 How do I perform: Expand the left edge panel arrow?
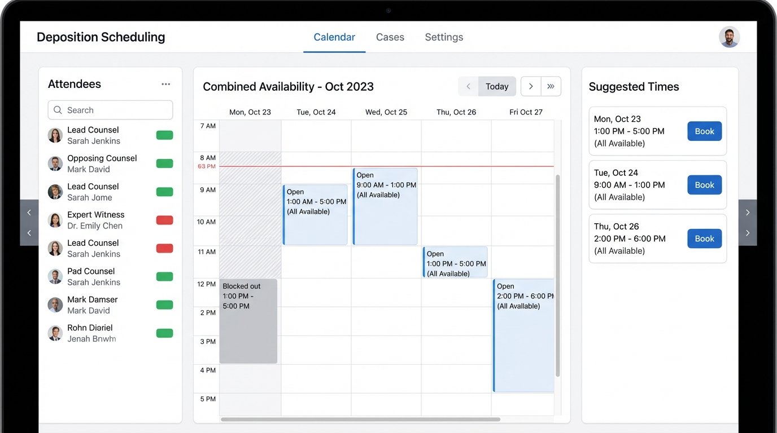pos(29,213)
